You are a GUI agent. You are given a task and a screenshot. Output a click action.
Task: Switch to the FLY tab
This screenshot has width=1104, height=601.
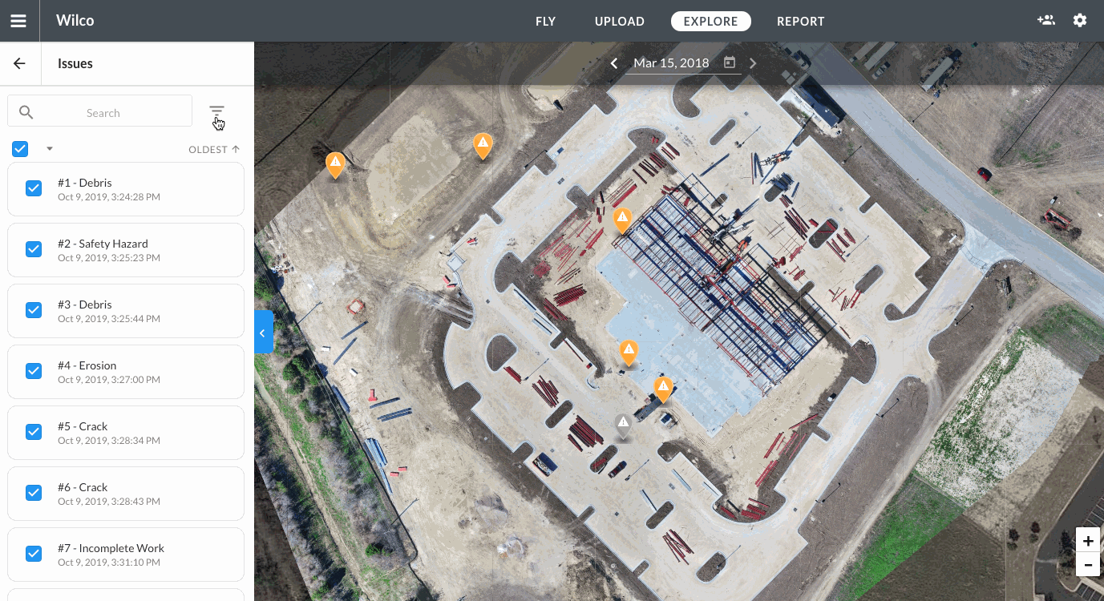(546, 22)
